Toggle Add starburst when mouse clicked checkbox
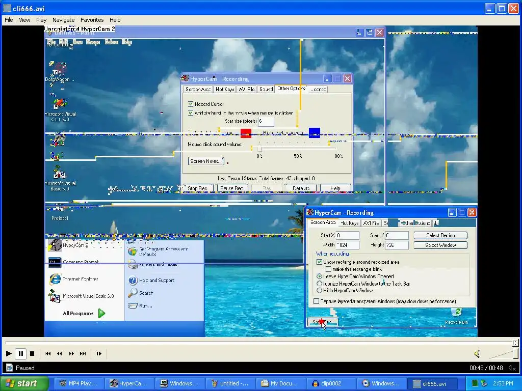Image resolution: width=522 pixels, height=391 pixels. (x=191, y=113)
